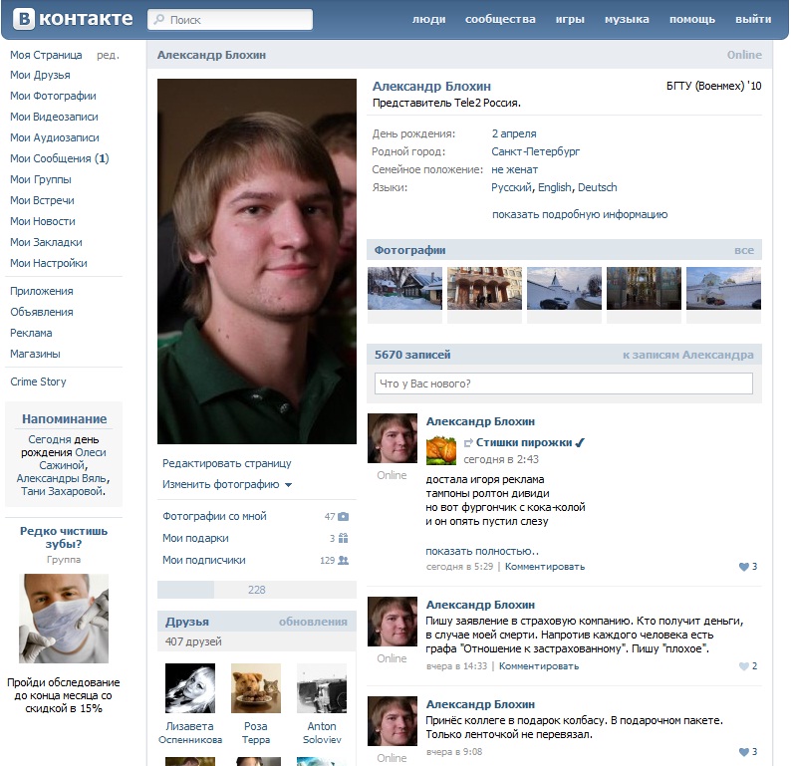Viewport: 791px width, 766px height.
Task: Open Мои Настройки
Action: (x=49, y=263)
